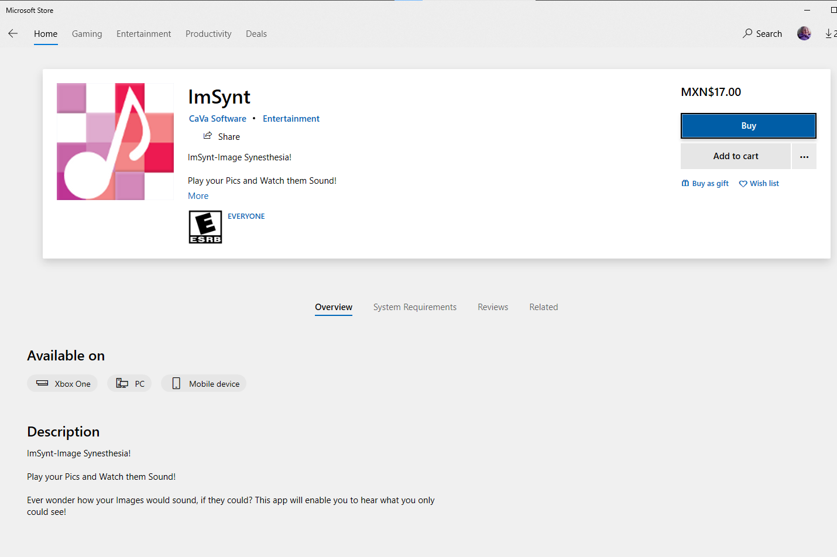Expand the description with the More link
The height and width of the screenshot is (557, 837).
(x=198, y=196)
